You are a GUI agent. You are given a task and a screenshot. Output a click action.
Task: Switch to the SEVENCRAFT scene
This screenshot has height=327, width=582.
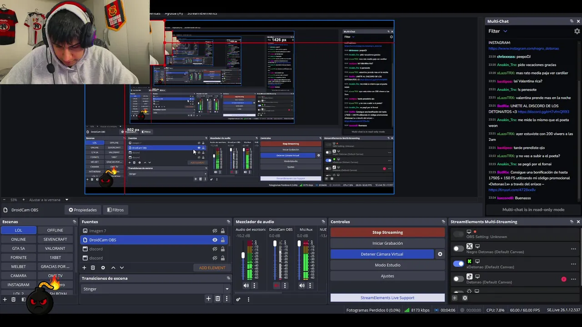click(55, 239)
